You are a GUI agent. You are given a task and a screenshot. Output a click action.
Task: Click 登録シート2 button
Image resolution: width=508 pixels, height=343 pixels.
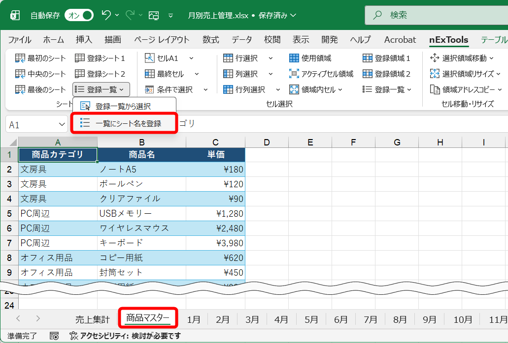coord(100,74)
